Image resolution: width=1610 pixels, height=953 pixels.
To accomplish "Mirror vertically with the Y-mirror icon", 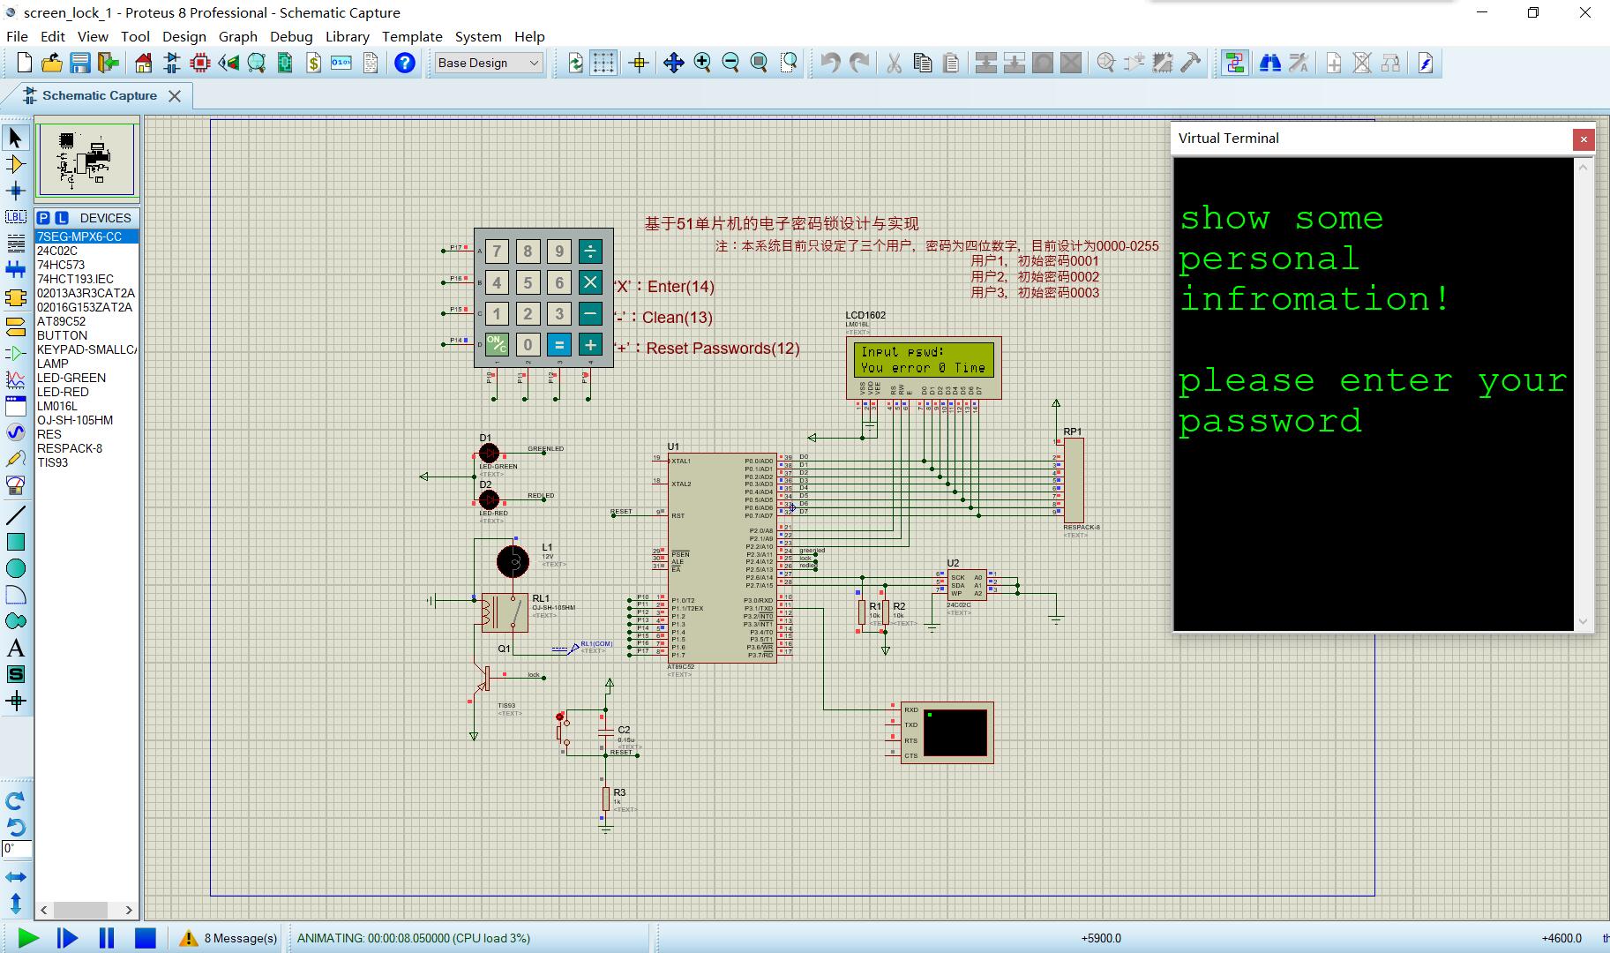I will [x=15, y=904].
